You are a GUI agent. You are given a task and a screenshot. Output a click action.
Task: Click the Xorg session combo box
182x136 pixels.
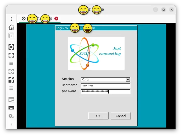coord(105,79)
